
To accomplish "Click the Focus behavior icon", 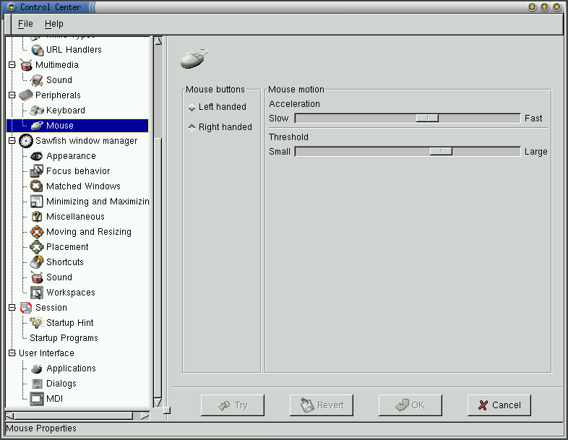I will coord(37,171).
